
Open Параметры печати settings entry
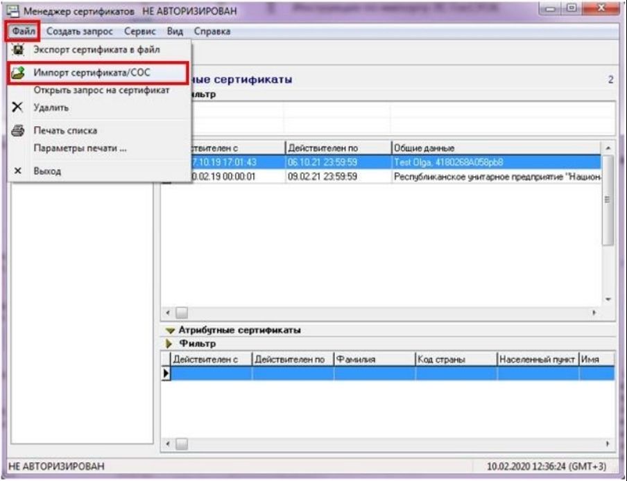(x=80, y=148)
